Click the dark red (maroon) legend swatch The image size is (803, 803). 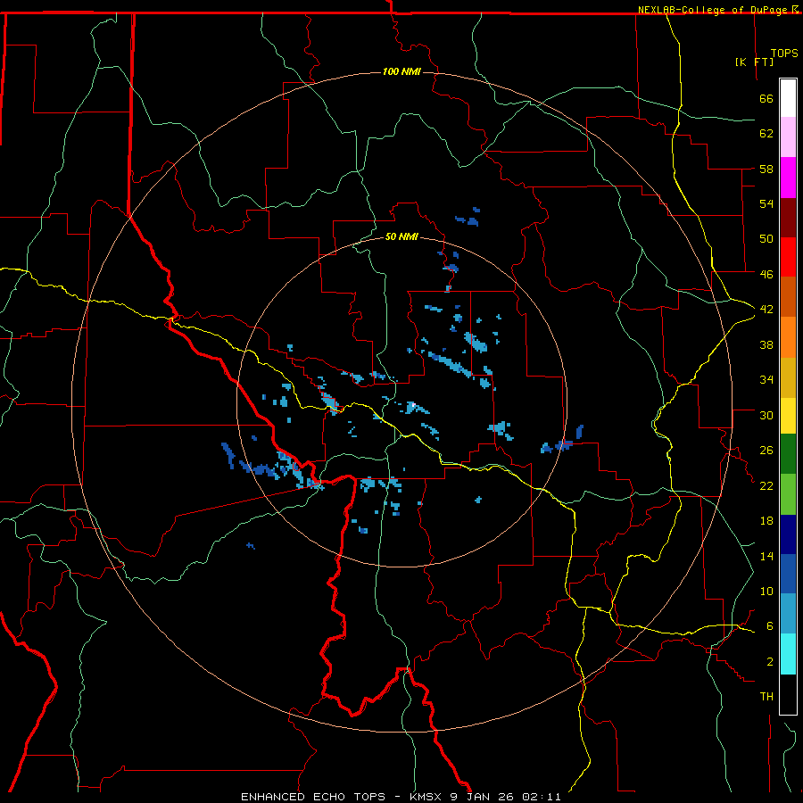coord(788,218)
